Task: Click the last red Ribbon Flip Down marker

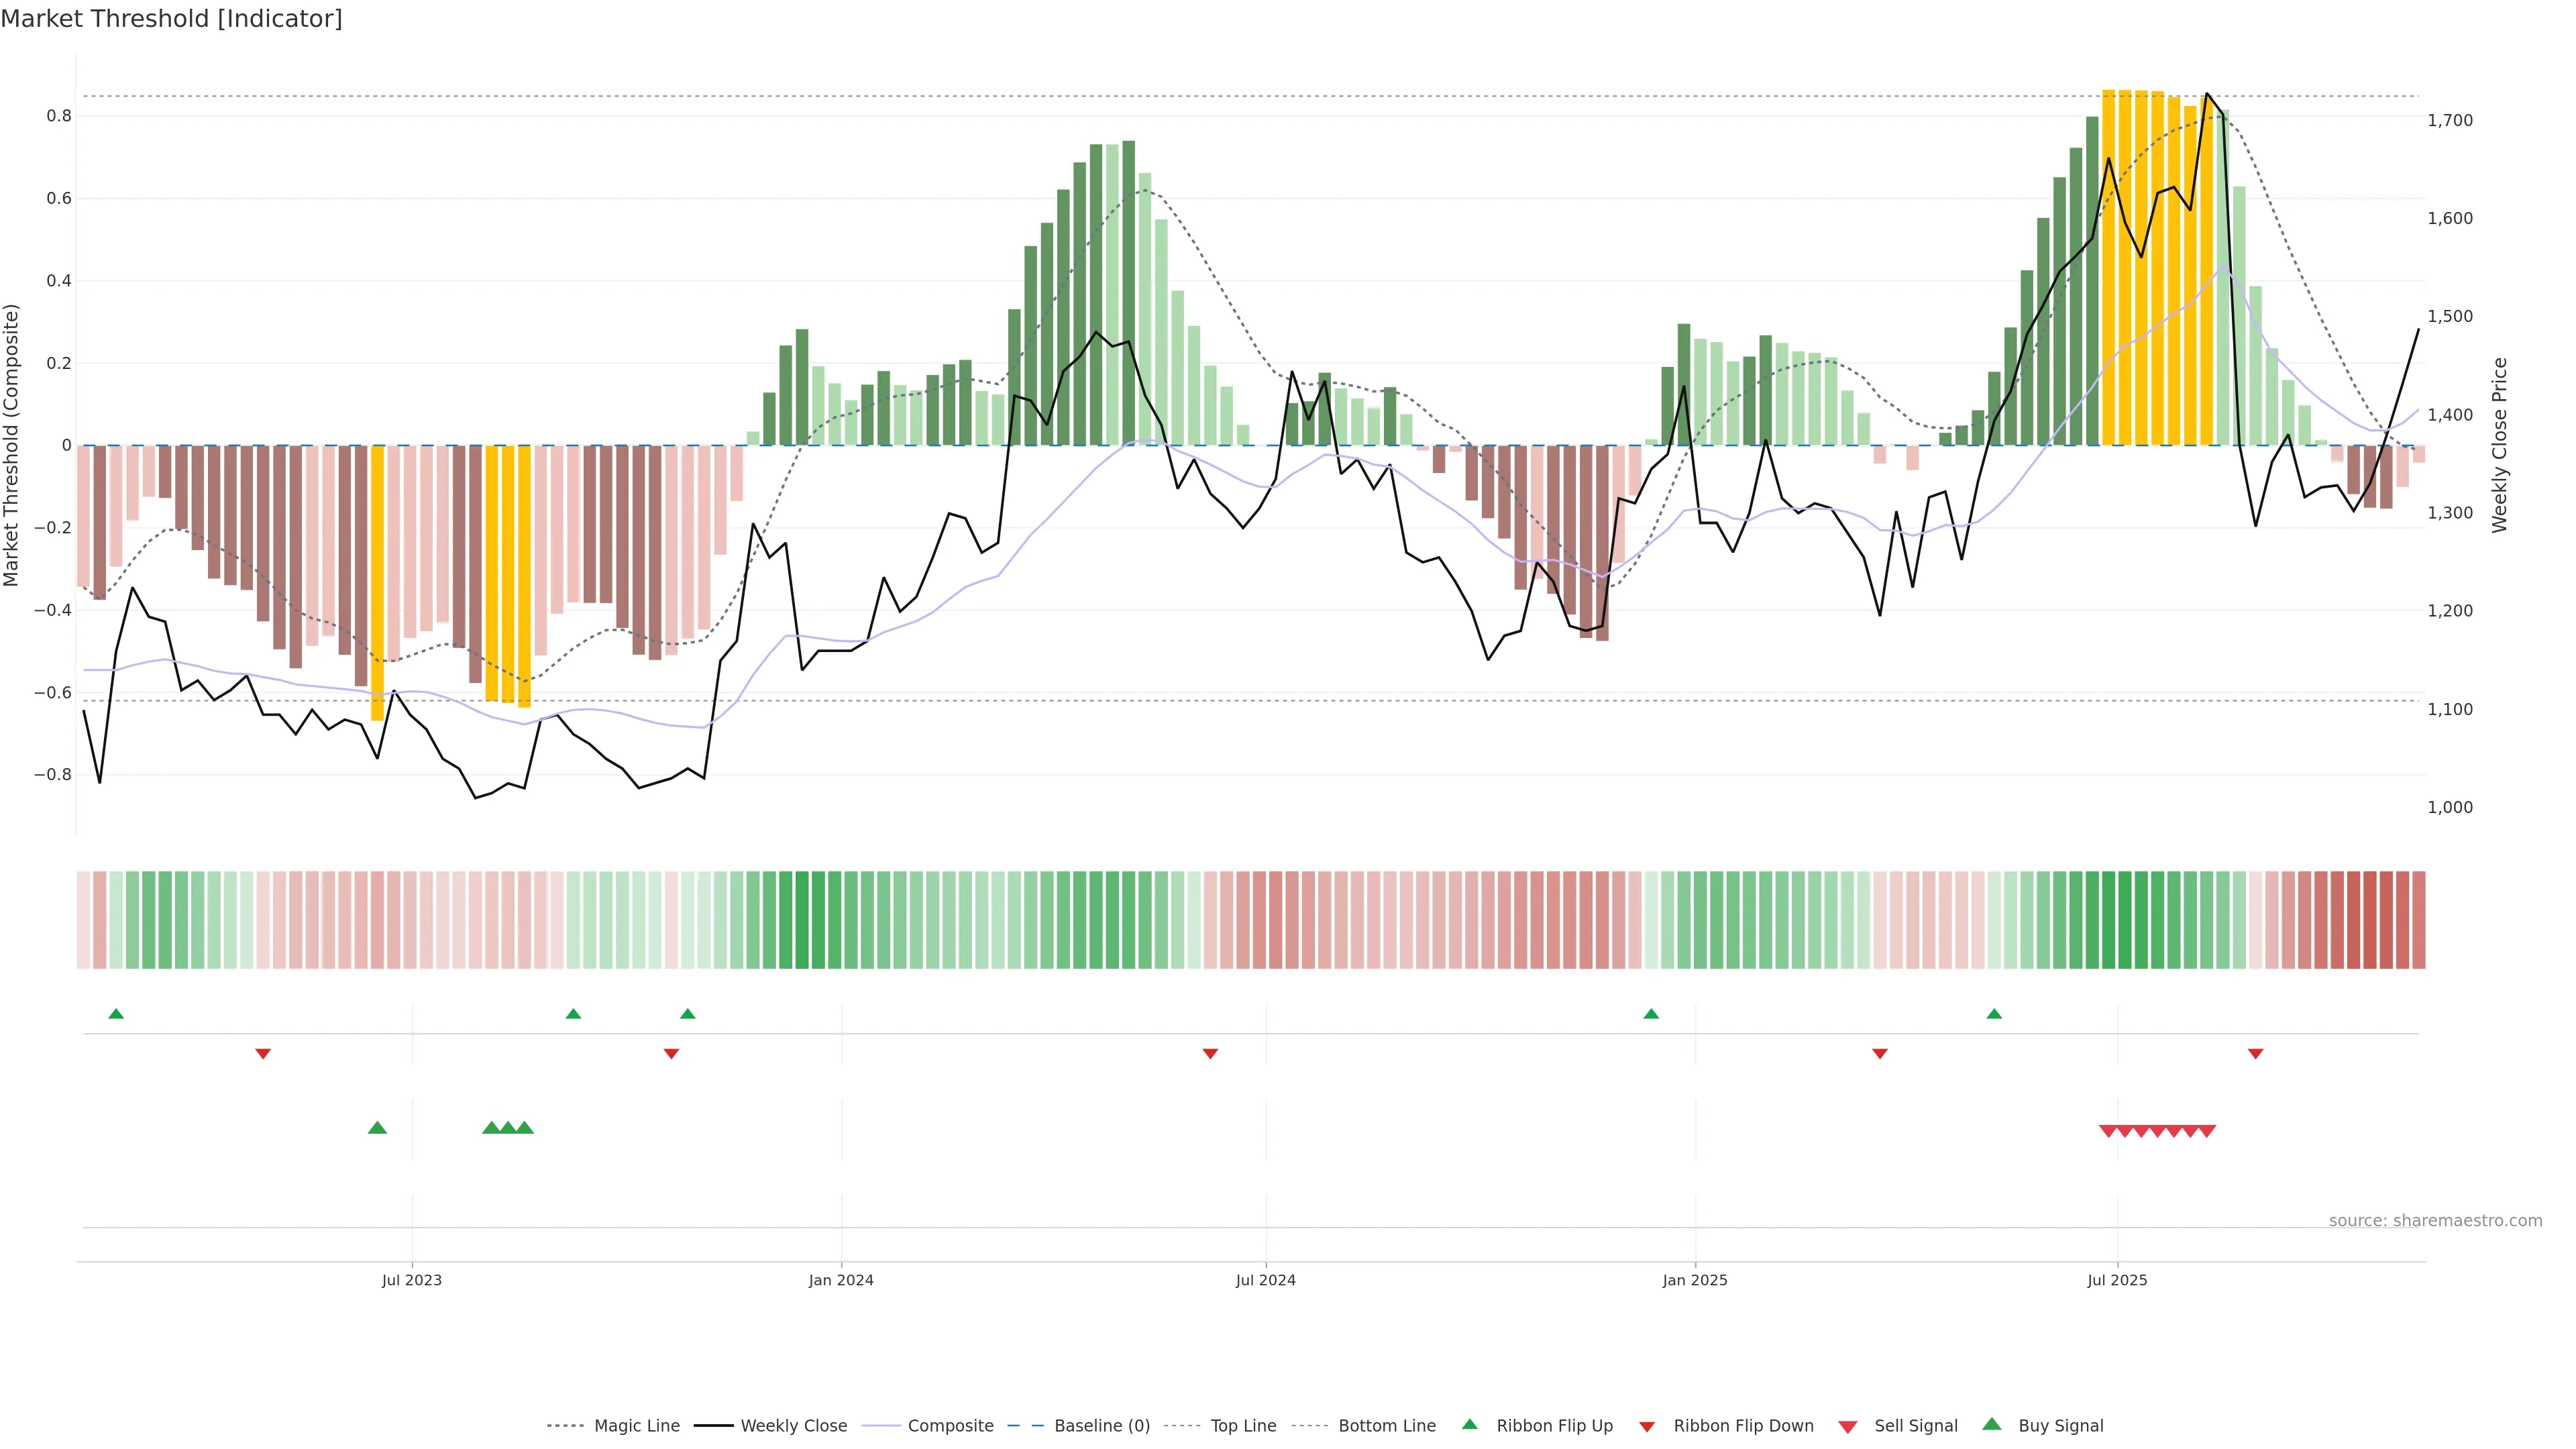Action: coord(2255,1054)
